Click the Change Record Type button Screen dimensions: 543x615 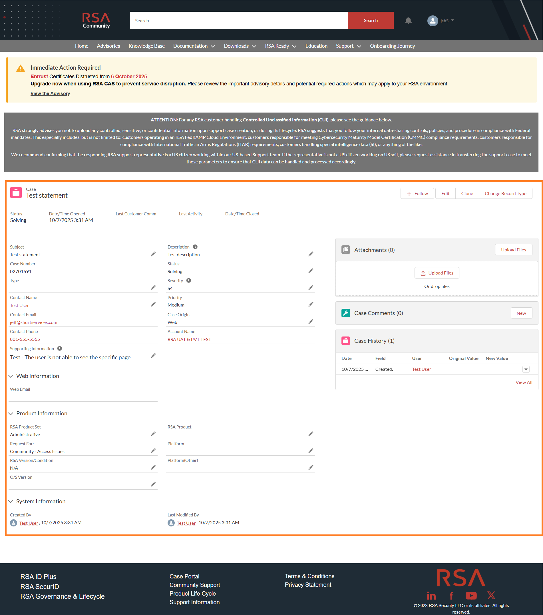pos(505,193)
